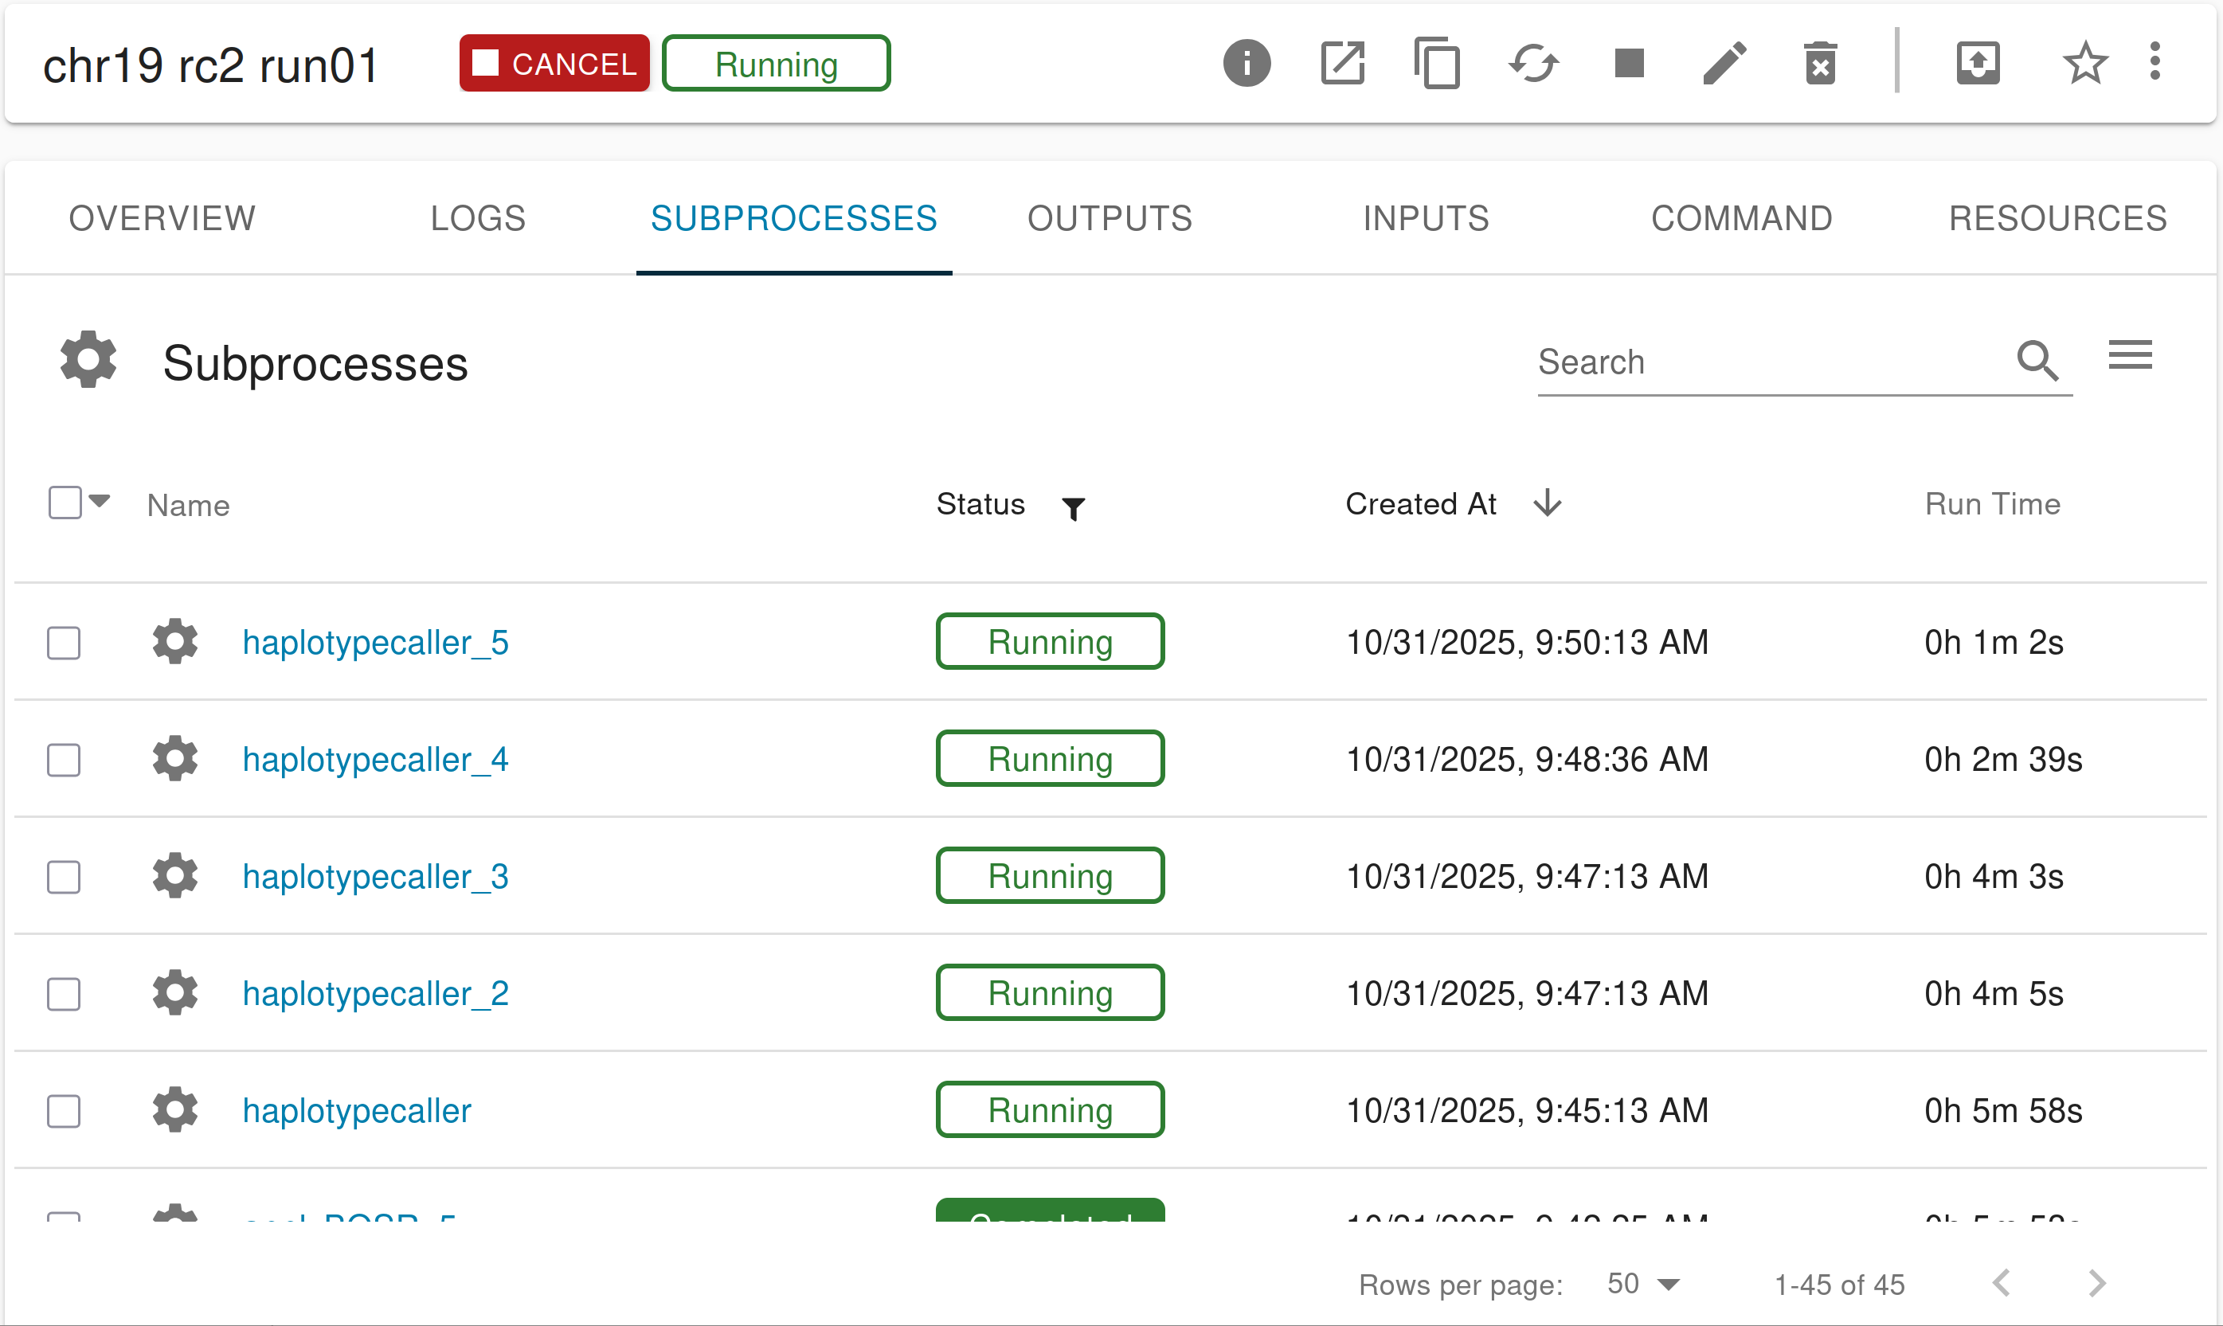Image resolution: width=2223 pixels, height=1326 pixels.
Task: Switch to the LOGS tab
Action: tap(477, 218)
